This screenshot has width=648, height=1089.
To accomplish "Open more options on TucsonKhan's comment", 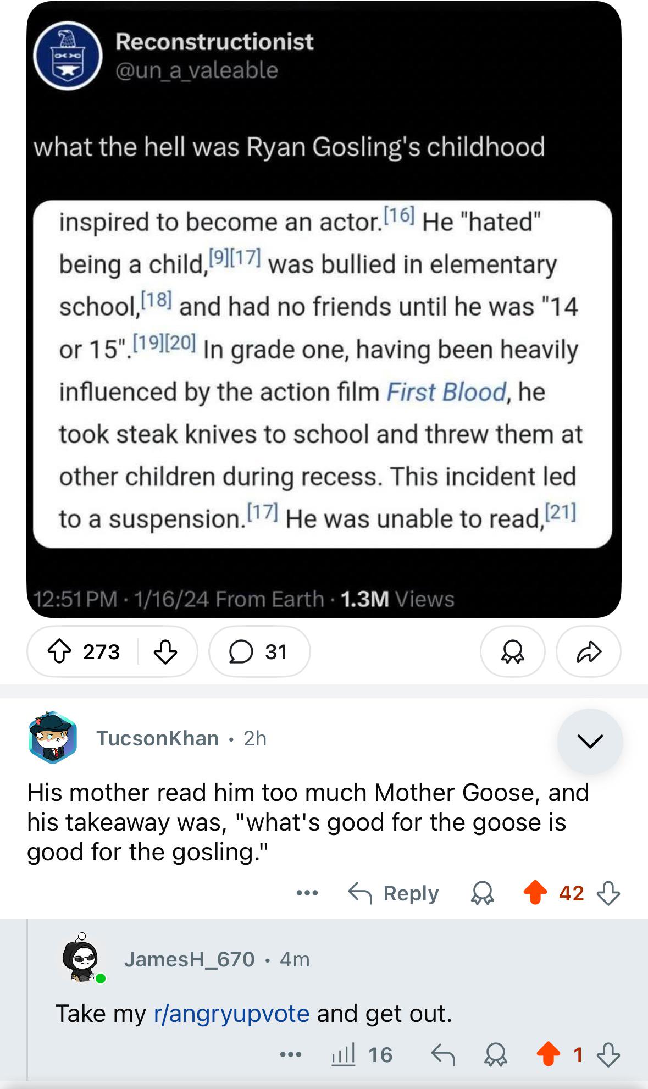I will [307, 893].
